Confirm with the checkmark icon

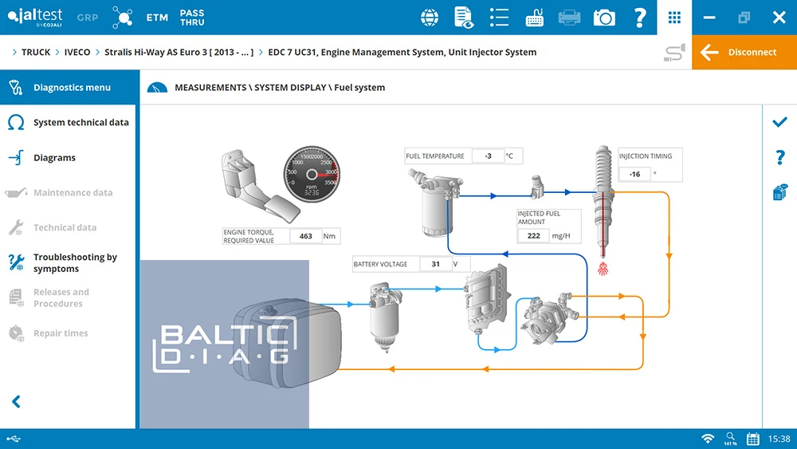click(x=779, y=122)
